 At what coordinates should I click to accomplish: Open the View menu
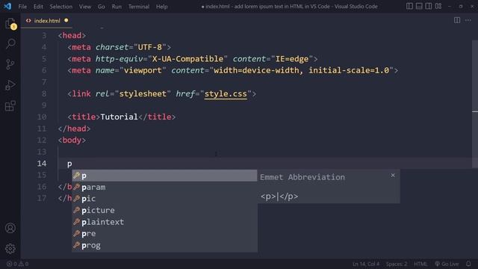[x=85, y=7]
